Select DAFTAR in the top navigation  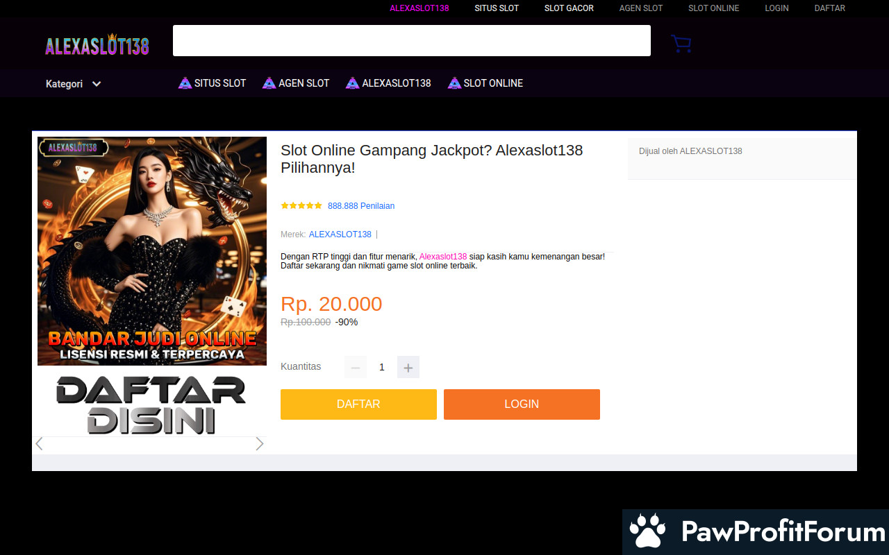coord(829,8)
